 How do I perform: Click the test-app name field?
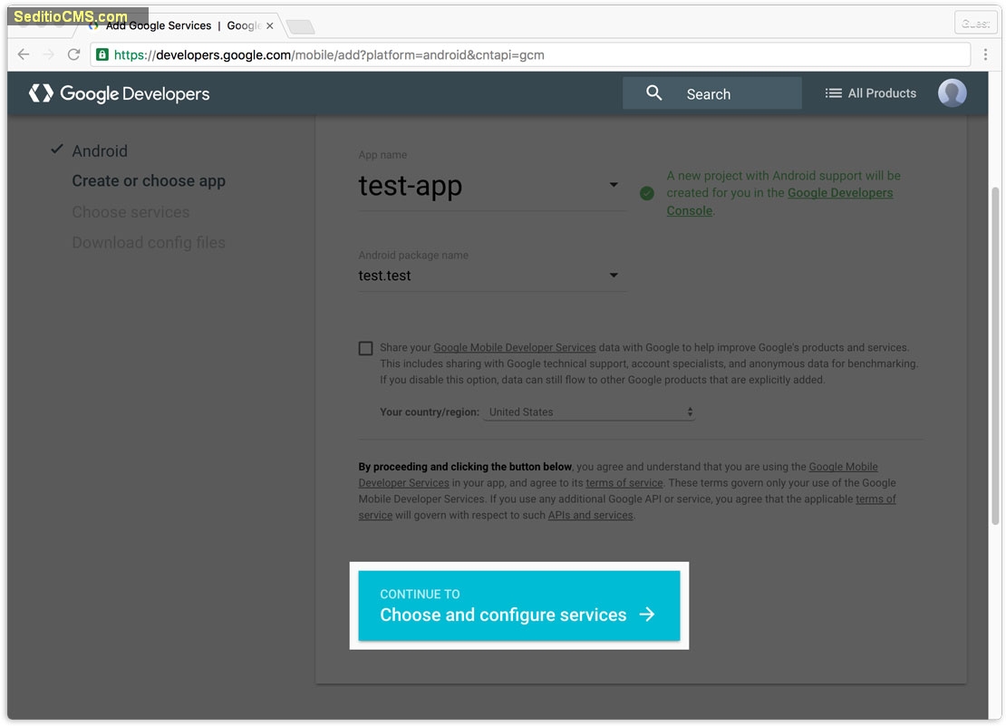[x=492, y=186]
